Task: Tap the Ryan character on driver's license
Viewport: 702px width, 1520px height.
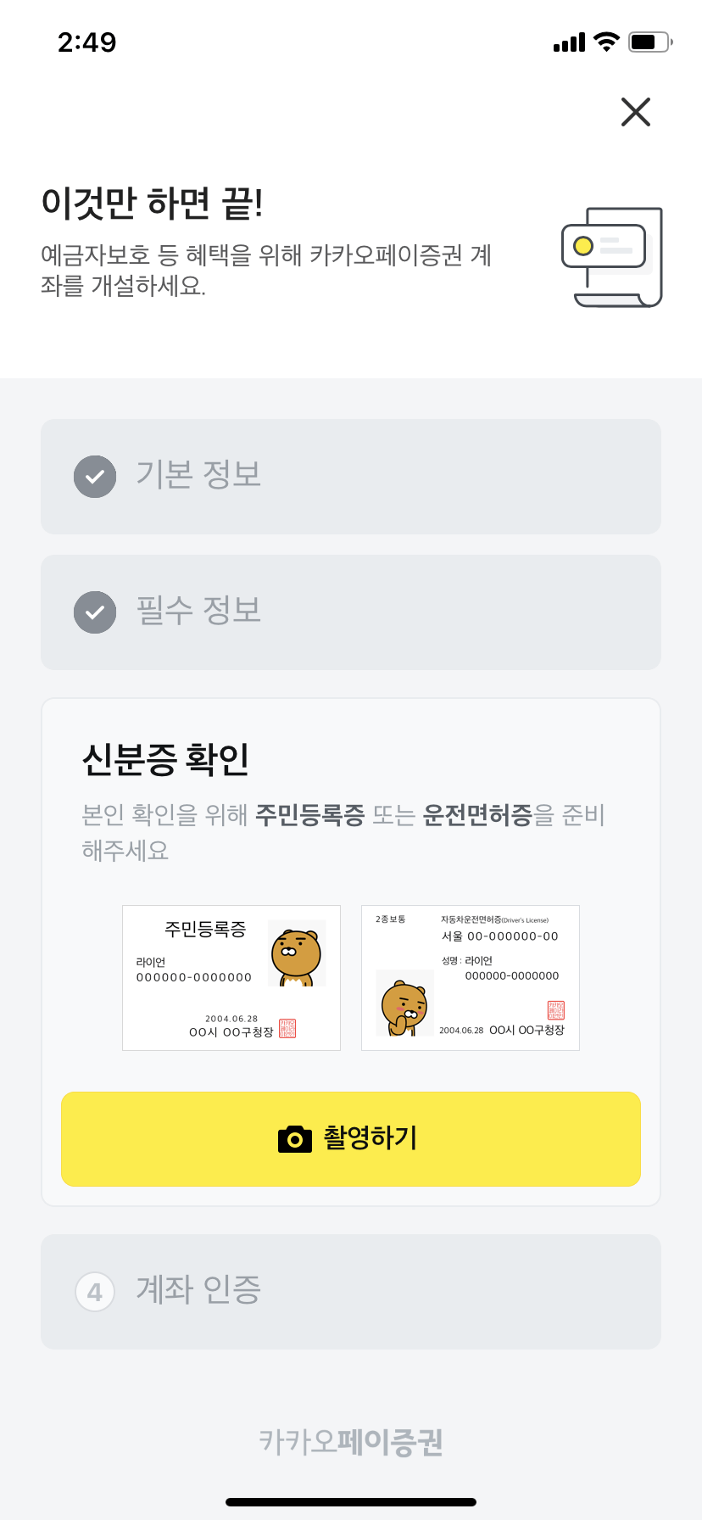Action: (404, 1004)
